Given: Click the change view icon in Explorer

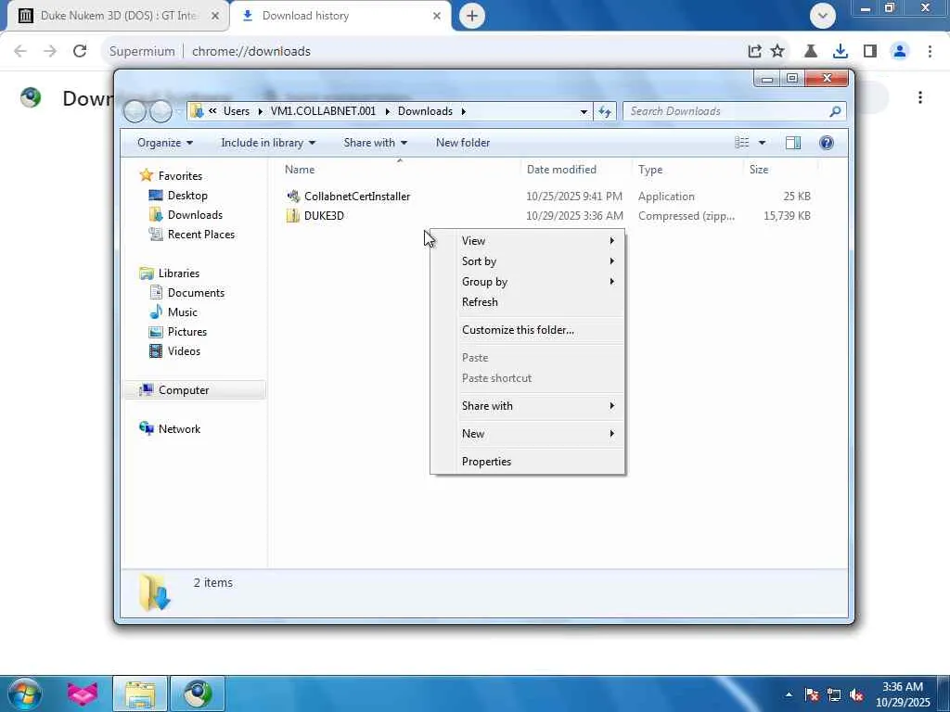Looking at the screenshot, I should [x=741, y=142].
